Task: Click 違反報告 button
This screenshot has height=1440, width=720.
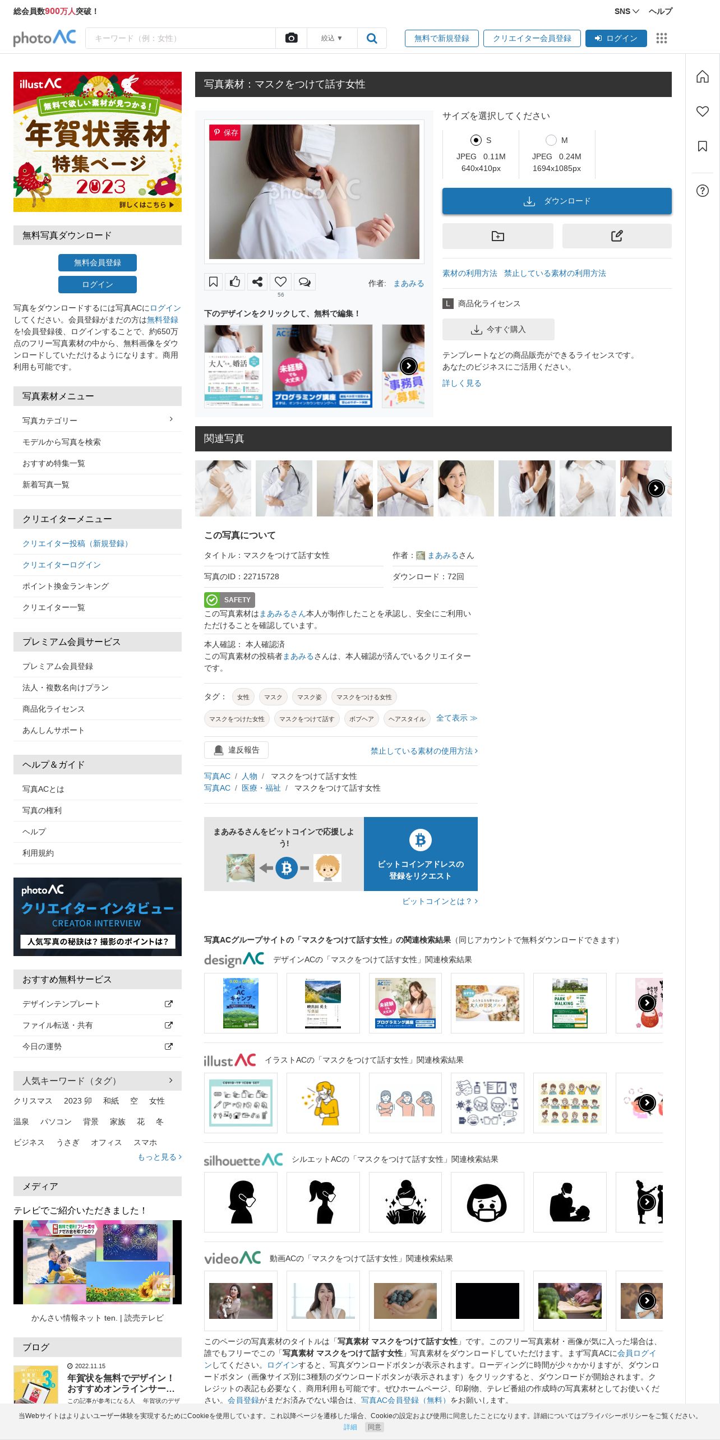Action: [236, 750]
